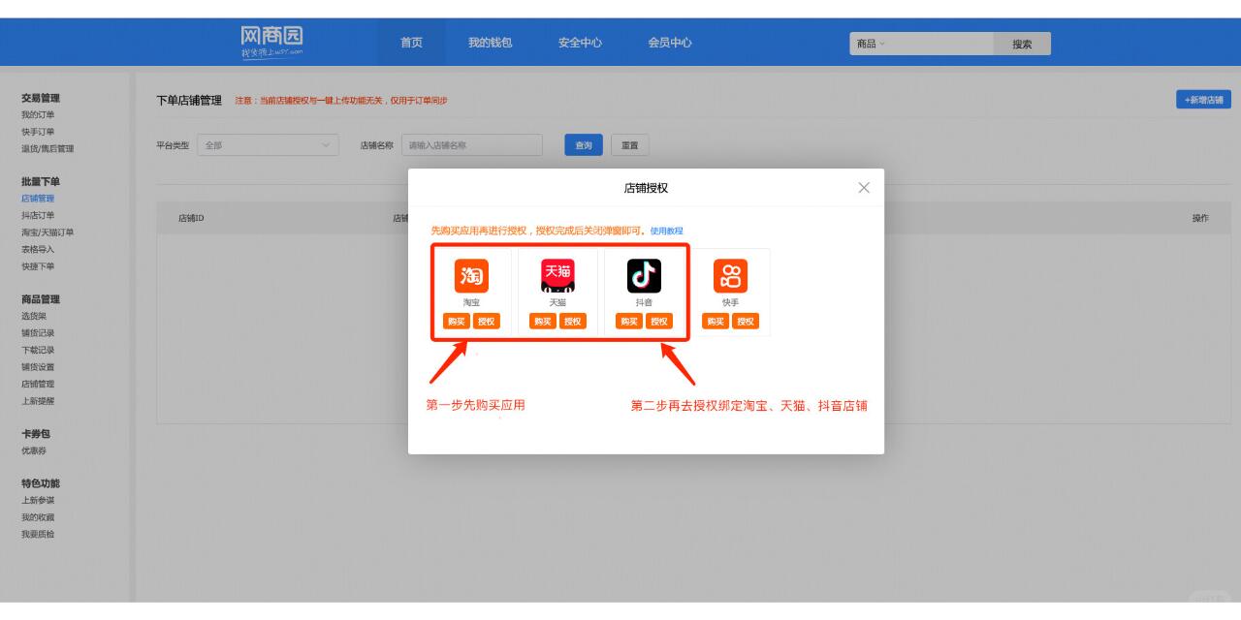Open 淘宝/天猫订单 in the sidebar

(48, 232)
